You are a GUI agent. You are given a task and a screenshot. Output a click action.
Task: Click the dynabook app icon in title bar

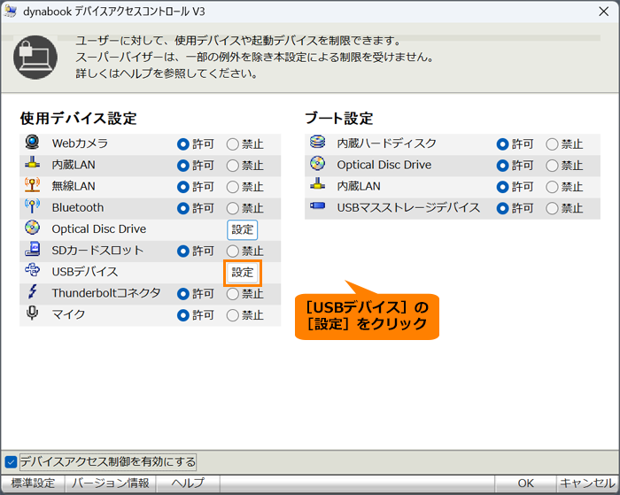tap(11, 12)
